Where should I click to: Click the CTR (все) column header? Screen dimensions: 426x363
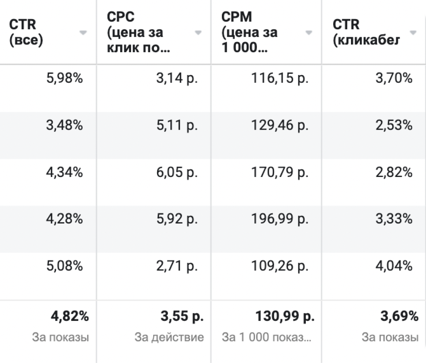pos(27,32)
